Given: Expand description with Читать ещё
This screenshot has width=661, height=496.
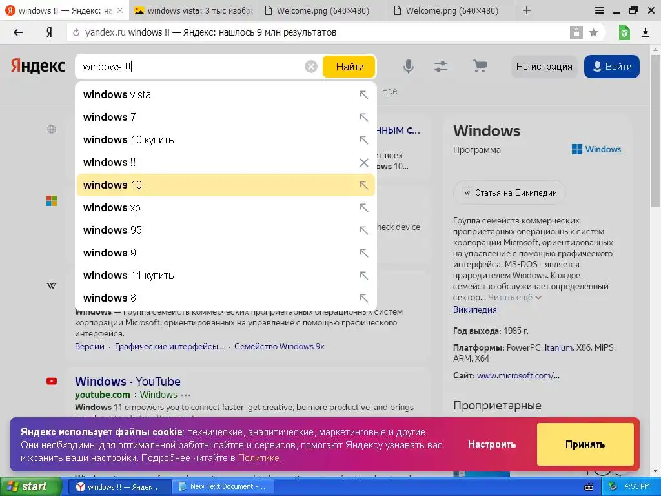Looking at the screenshot, I should point(514,297).
